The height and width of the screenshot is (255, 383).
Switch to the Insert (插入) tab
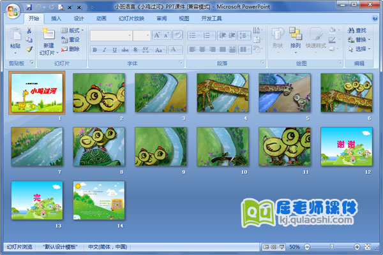coord(56,18)
